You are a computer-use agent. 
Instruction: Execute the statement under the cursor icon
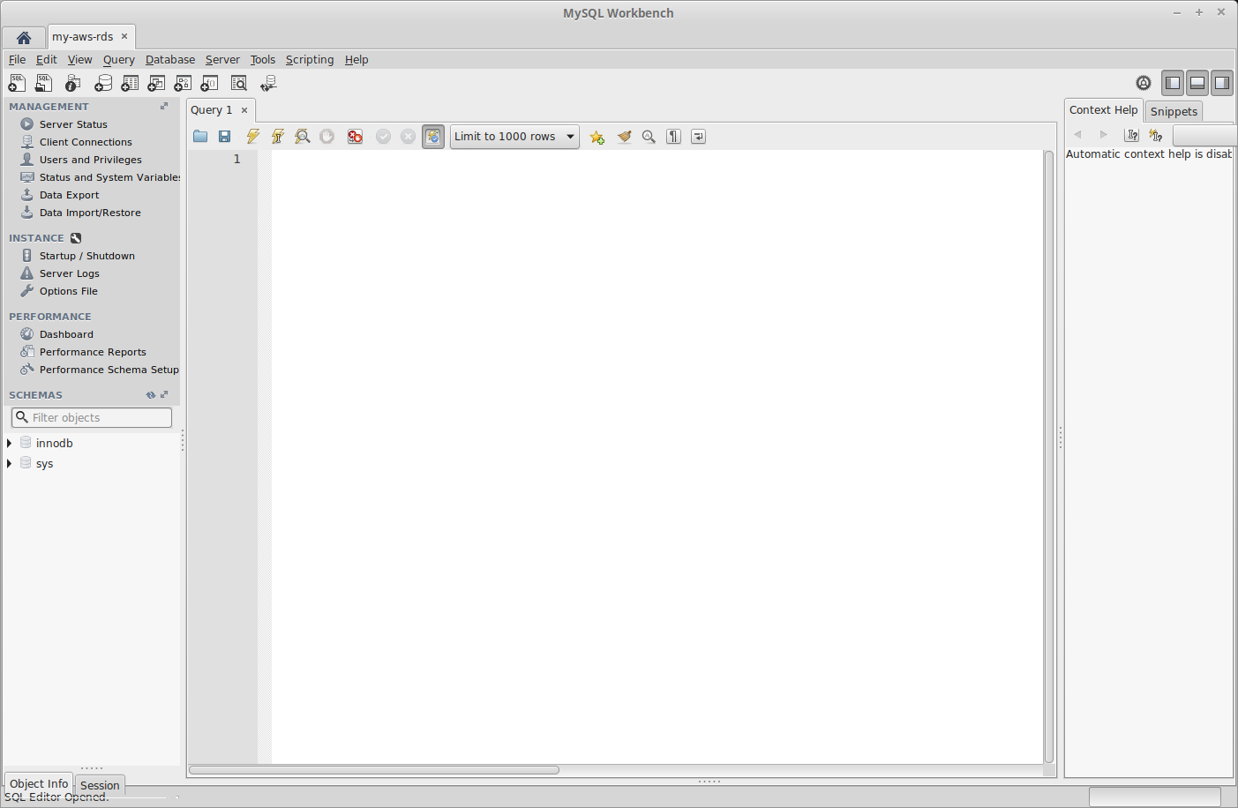pyautogui.click(x=278, y=137)
